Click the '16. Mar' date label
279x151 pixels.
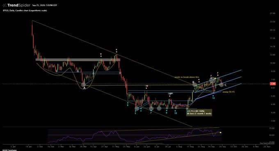click(x=72, y=147)
